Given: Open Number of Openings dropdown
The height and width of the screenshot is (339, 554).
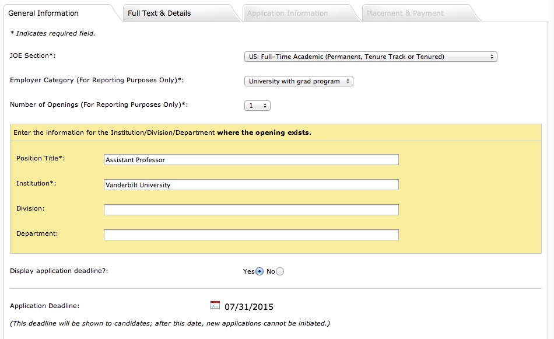Looking at the screenshot, I should coord(257,106).
